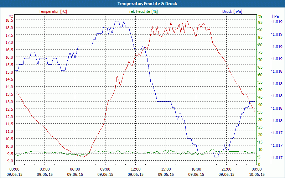Click the 18,5 temperature axis value
The image size is (285, 178).
[x=9, y=20]
